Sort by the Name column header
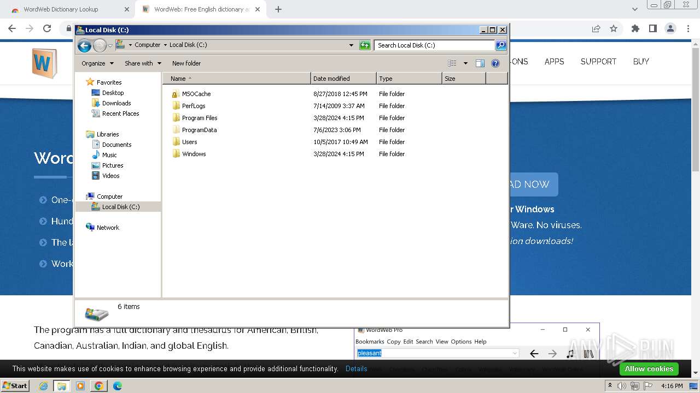 click(236, 79)
